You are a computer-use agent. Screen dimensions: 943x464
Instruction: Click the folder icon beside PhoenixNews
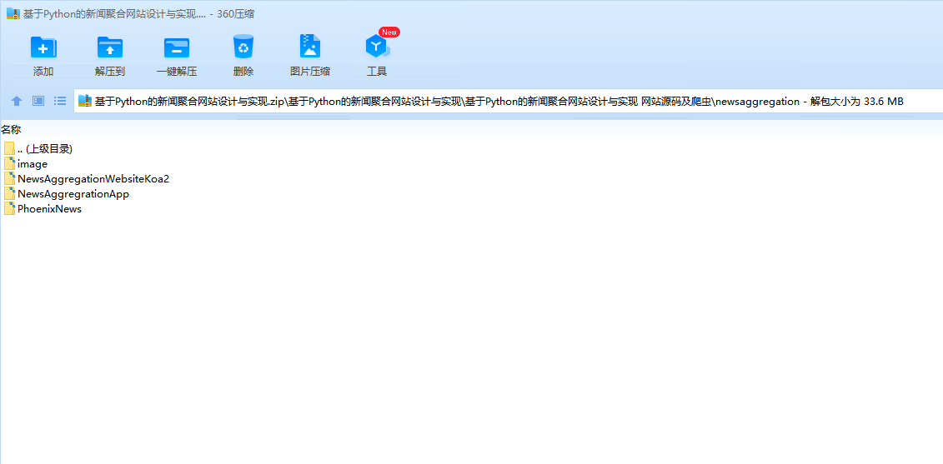(9, 209)
